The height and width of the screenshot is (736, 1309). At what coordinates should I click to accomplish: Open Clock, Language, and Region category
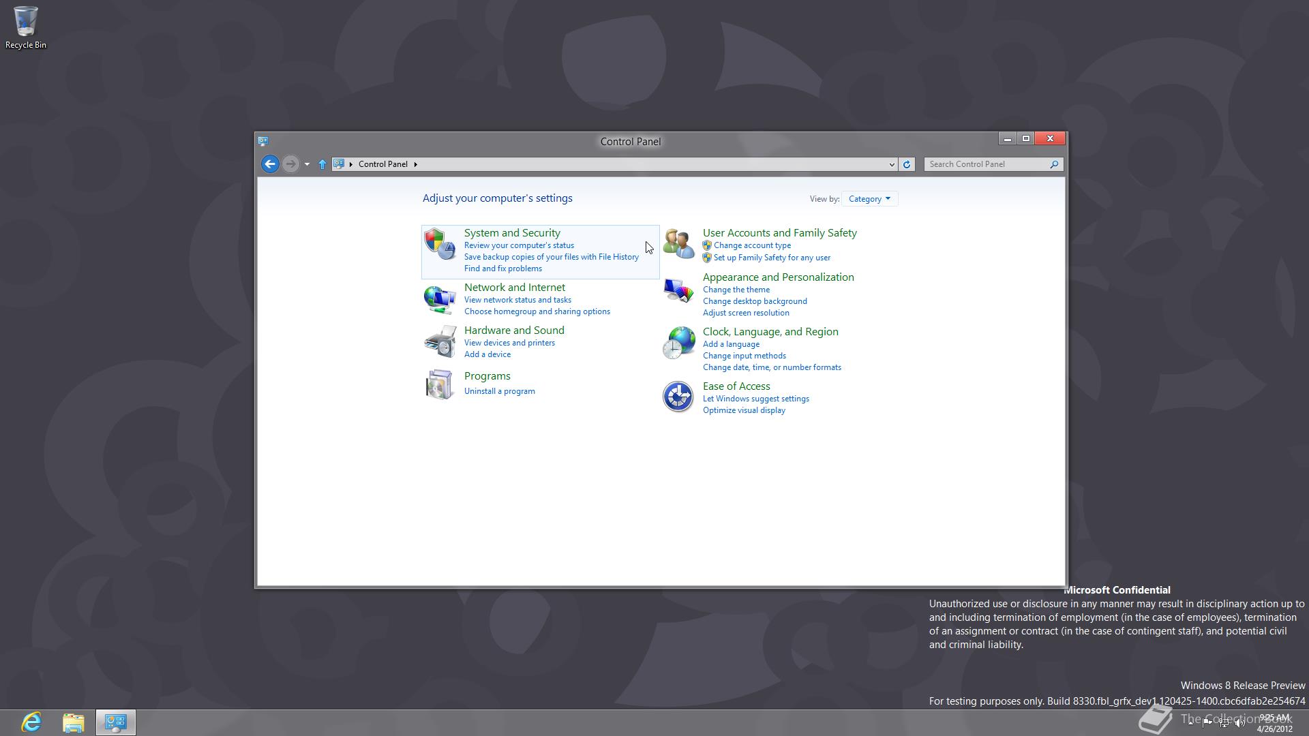[770, 332]
